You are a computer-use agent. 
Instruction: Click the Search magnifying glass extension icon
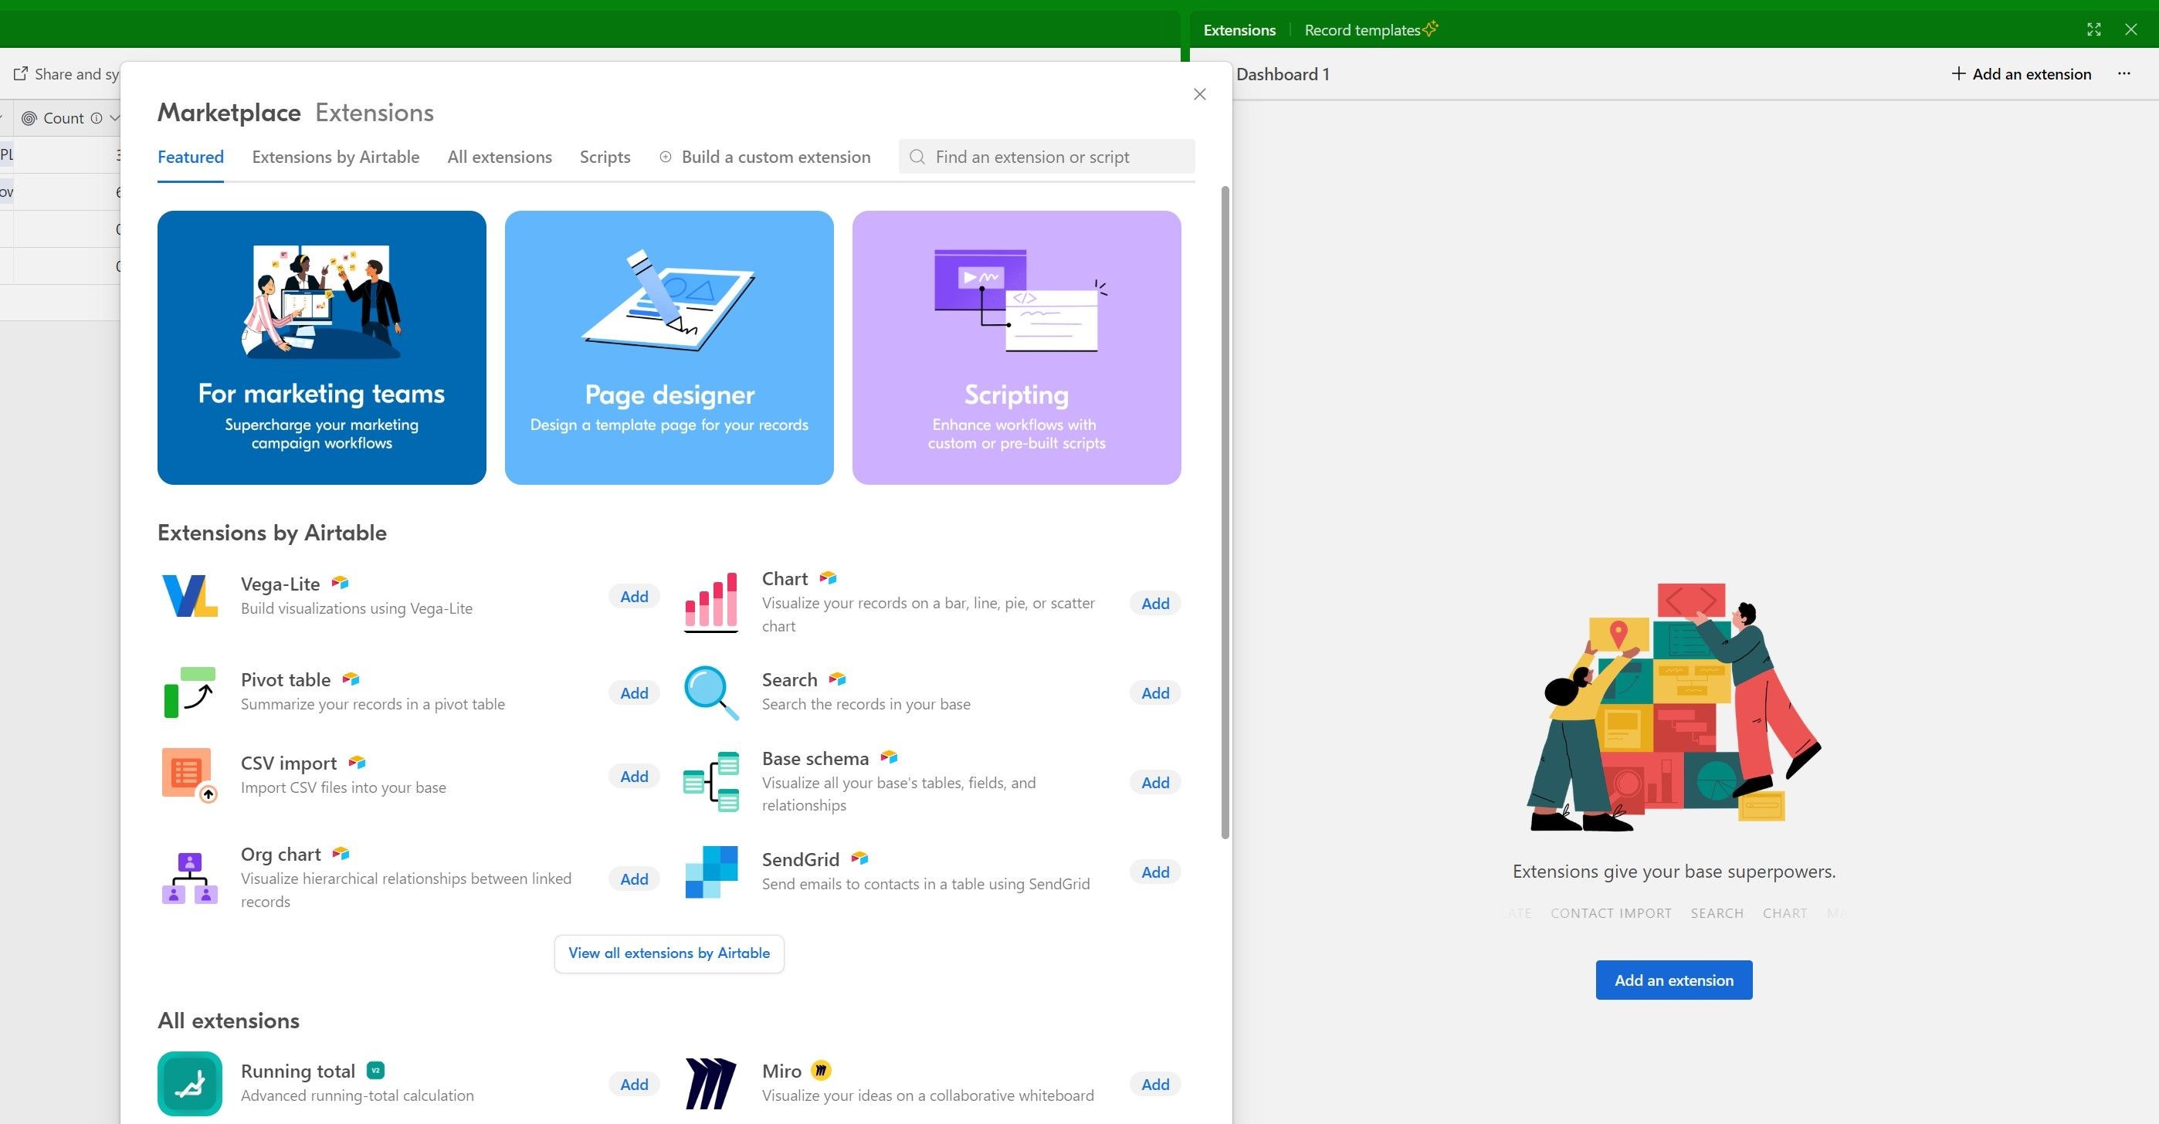coord(710,692)
